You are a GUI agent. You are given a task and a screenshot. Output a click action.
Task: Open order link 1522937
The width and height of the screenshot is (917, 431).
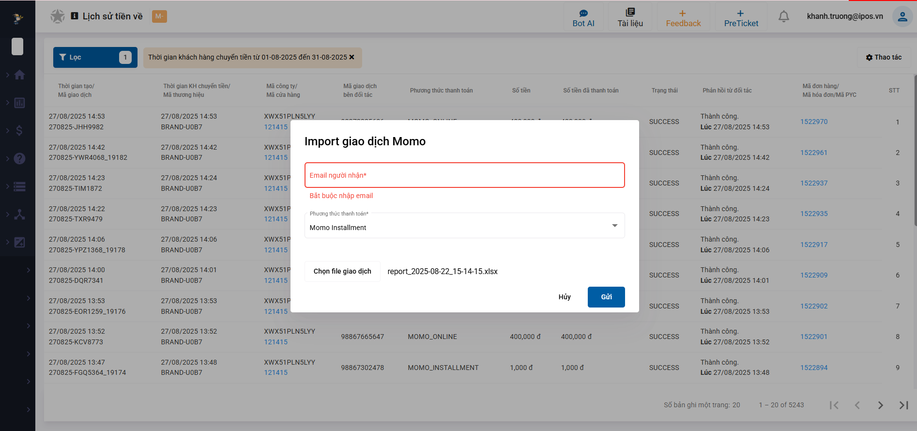[x=814, y=183]
